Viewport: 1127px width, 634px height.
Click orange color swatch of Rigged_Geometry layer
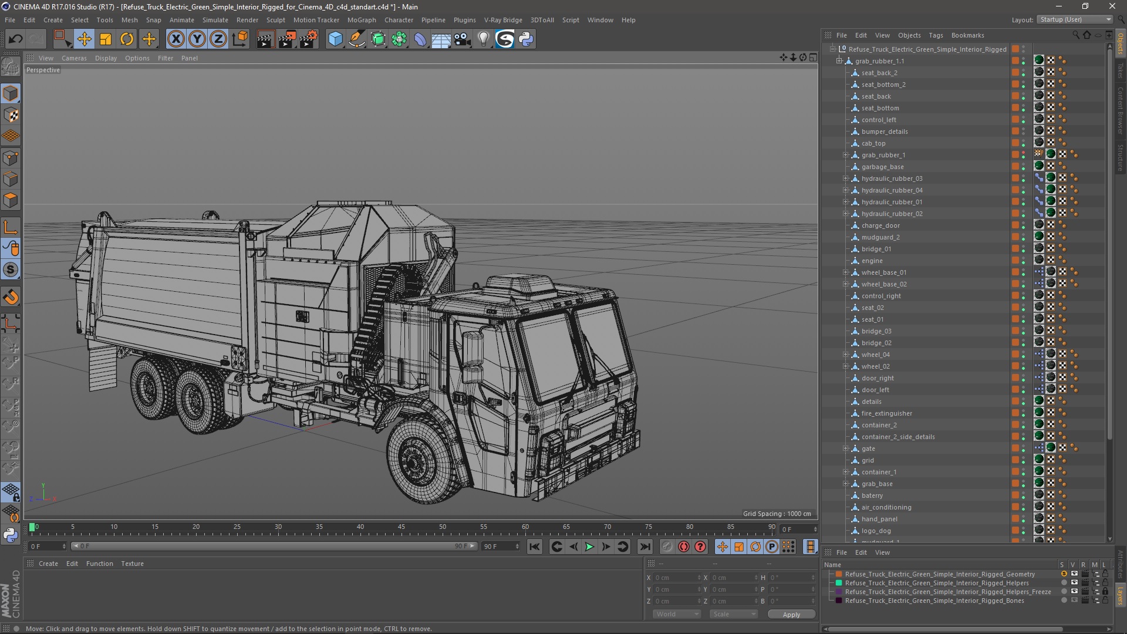pos(839,574)
